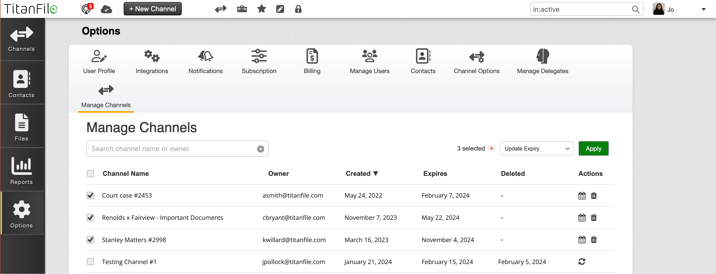Open the announcements megaphone with notification badge

(86, 9)
